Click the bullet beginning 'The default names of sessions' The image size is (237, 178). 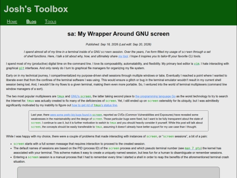(x=118, y=150)
